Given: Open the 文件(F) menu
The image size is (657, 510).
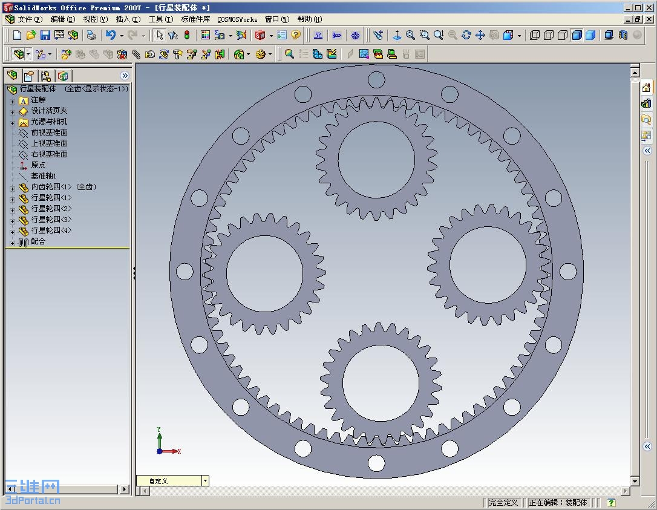Looking at the screenshot, I should point(30,19).
